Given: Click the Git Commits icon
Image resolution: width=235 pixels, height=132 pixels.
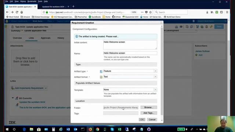Looking at the screenshot, I should point(17,98).
